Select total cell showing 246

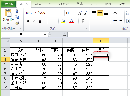86,88
